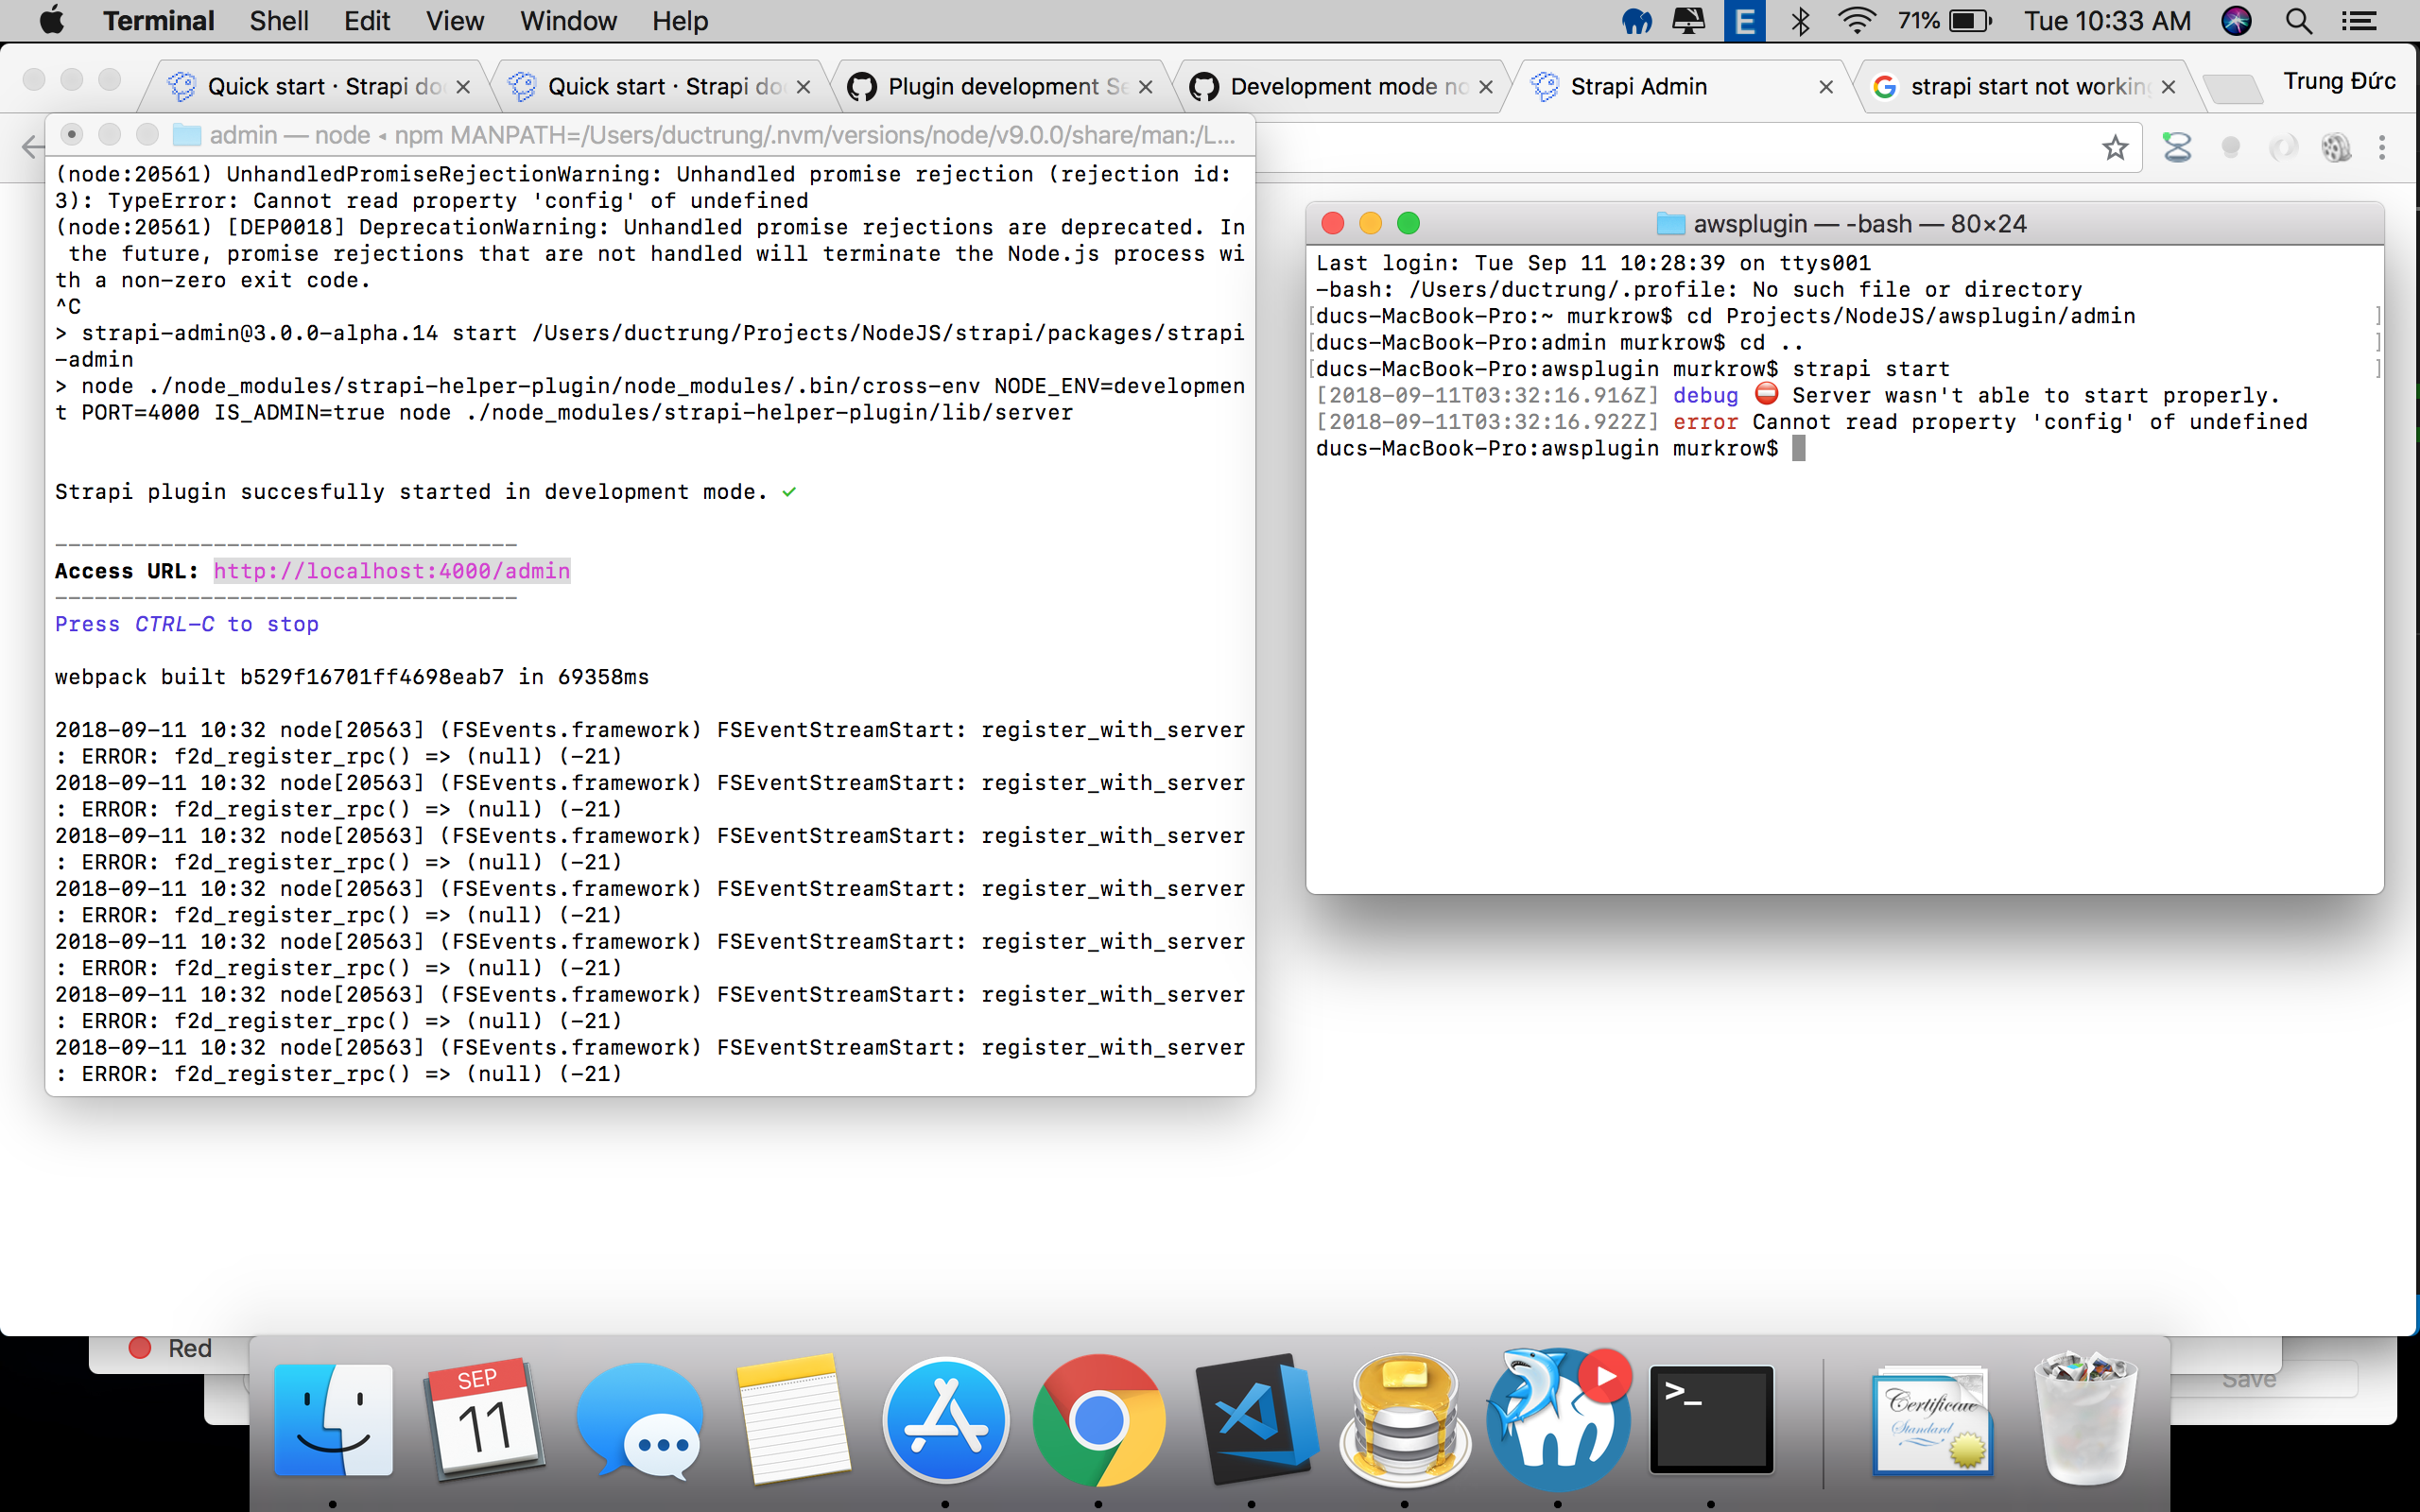Open Finder from the Dock
Image resolution: width=2420 pixels, height=1512 pixels.
[333, 1420]
